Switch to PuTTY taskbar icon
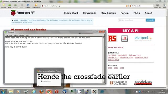Image resolution: width=168 pixels, height=94 pixels. (x=87, y=92)
